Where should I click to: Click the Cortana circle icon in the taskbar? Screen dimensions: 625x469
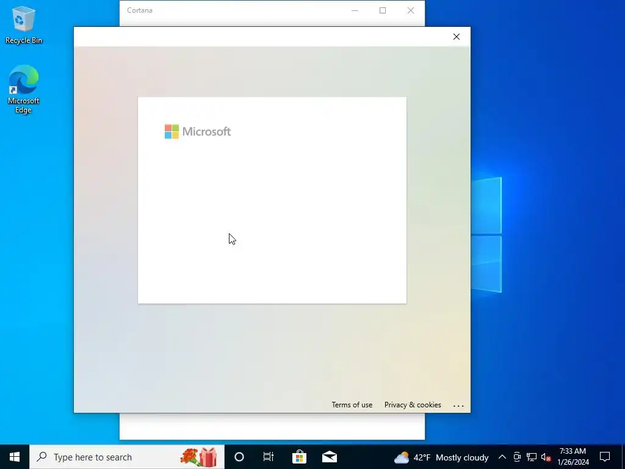click(x=239, y=457)
